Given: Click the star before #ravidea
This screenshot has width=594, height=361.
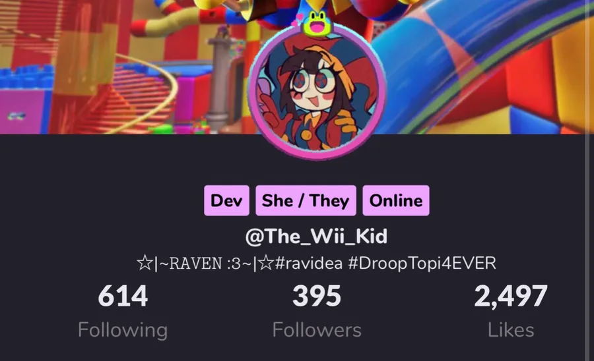Looking at the screenshot, I should (267, 263).
